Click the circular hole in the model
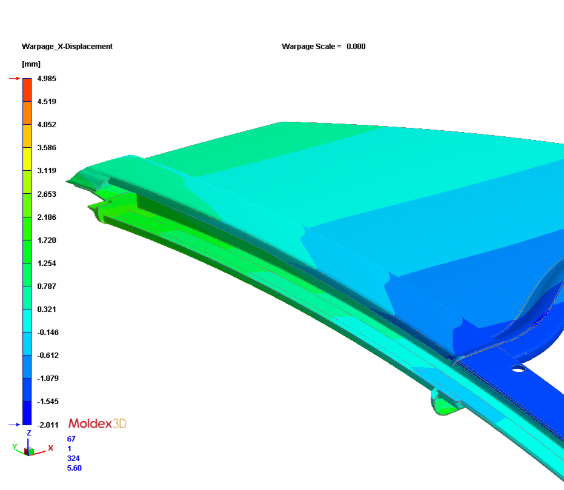Image resolution: width=564 pixels, height=490 pixels. [x=519, y=368]
